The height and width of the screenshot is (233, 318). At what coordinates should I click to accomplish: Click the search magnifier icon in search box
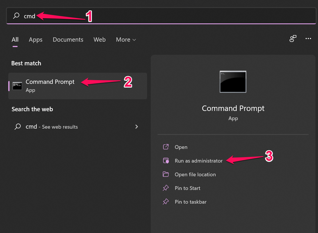16,16
